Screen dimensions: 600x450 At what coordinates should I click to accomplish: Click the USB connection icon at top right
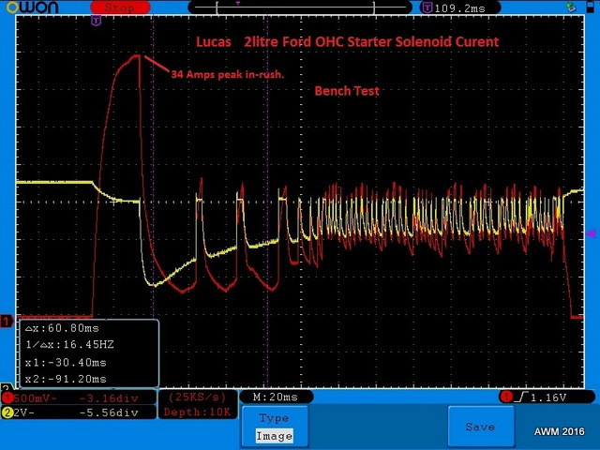click(571, 7)
